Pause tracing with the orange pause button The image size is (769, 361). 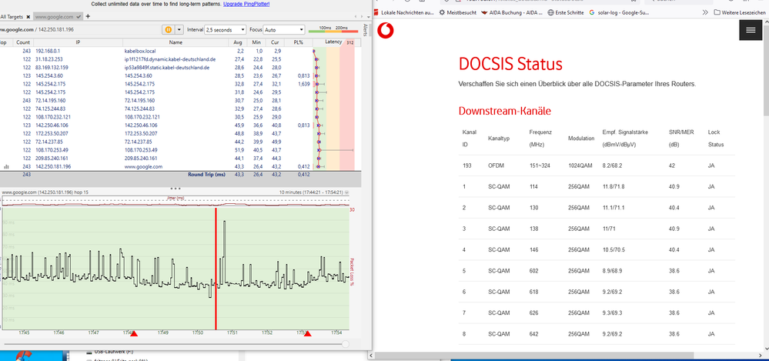click(x=168, y=30)
